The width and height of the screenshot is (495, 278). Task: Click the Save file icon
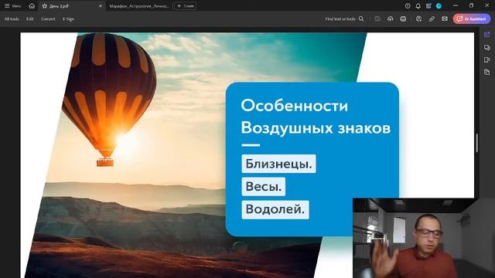point(377,19)
